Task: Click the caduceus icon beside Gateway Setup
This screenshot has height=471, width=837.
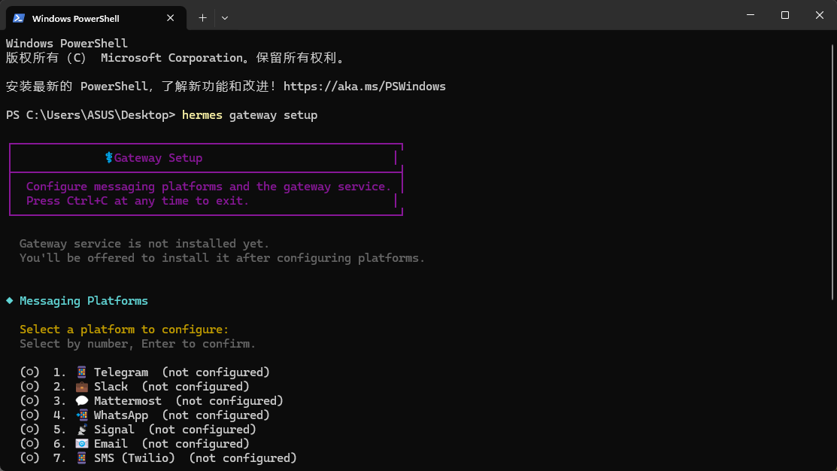Action: pyautogui.click(x=109, y=157)
